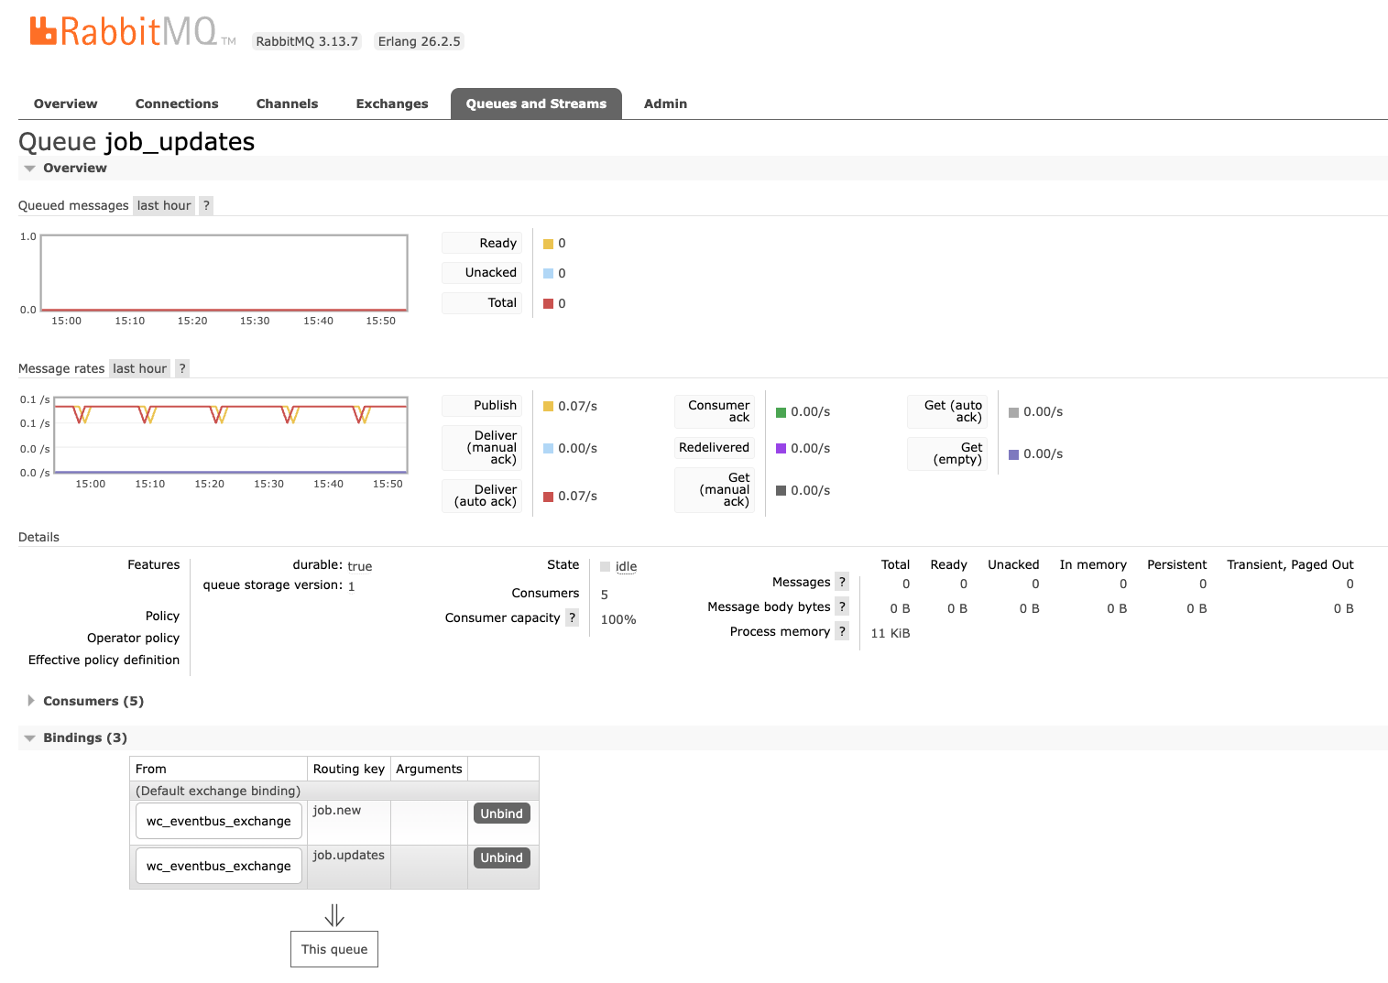Change the Queued messages time range
Viewport: 1388px width, 983px height.
[163, 205]
